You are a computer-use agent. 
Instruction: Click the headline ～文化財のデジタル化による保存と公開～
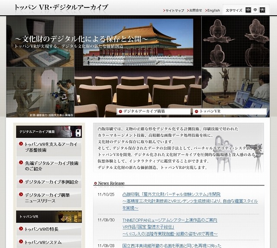click(x=81, y=39)
